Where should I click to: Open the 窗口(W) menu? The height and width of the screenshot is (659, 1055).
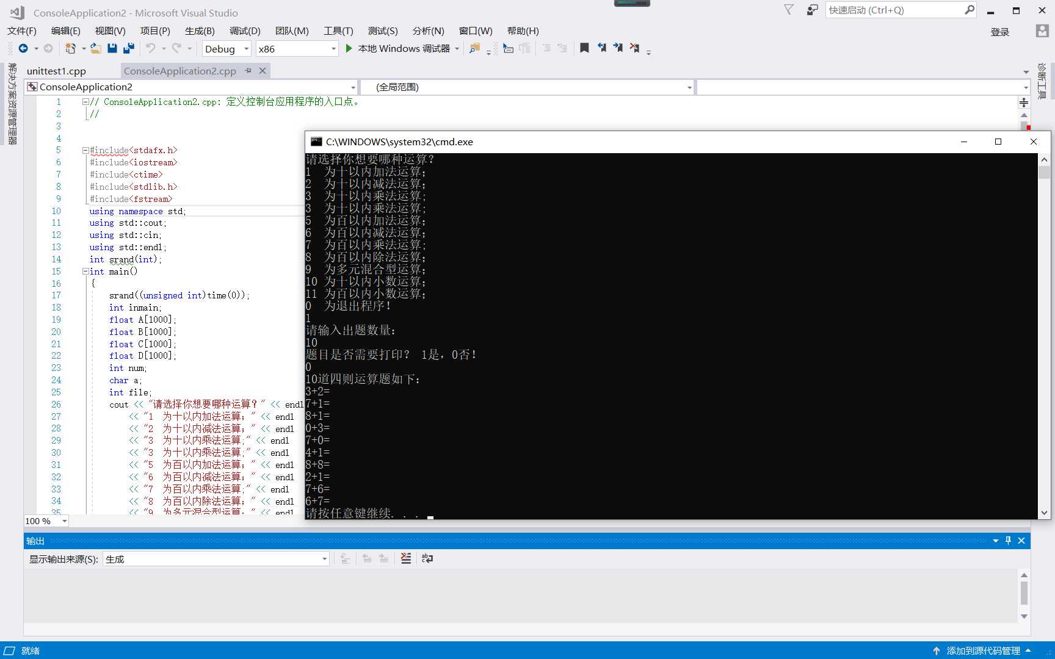[x=476, y=31]
